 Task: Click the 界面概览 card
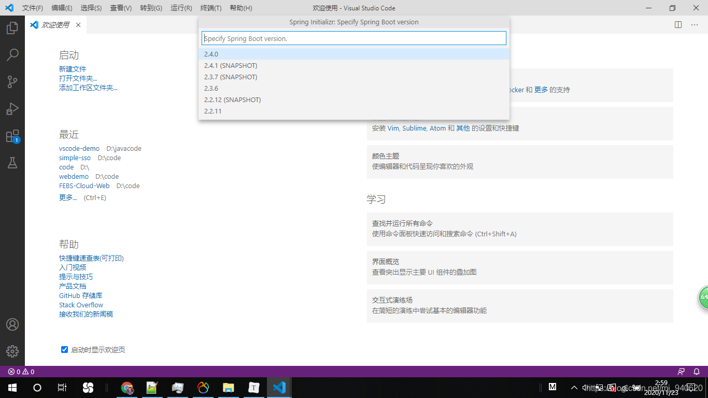pyautogui.click(x=520, y=267)
